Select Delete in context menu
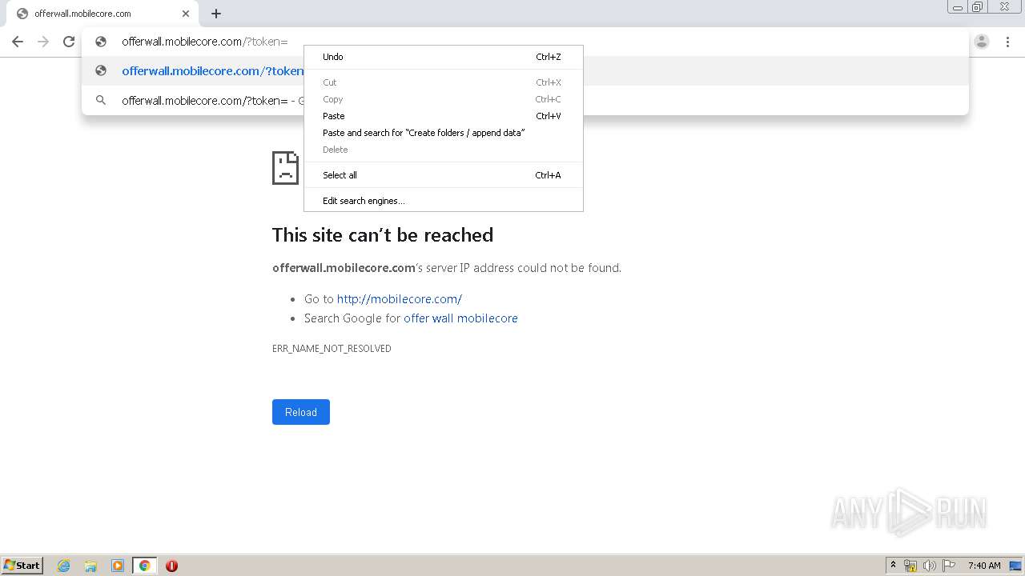This screenshot has height=576, width=1025. (443, 150)
